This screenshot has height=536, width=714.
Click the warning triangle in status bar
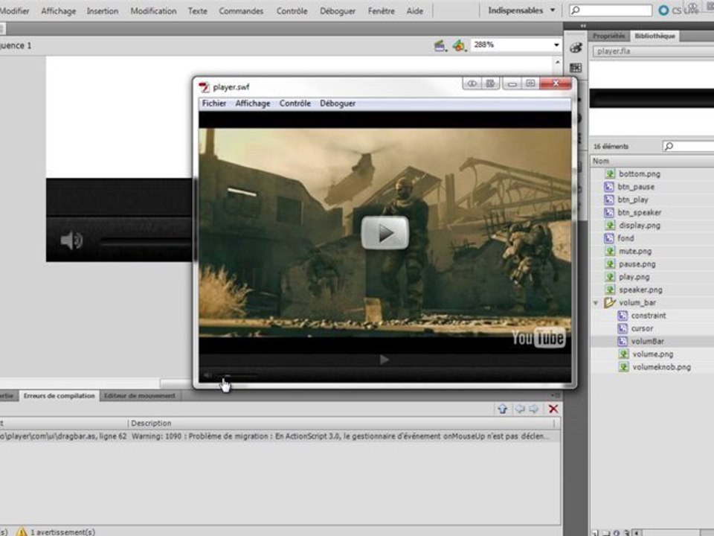[x=22, y=532]
